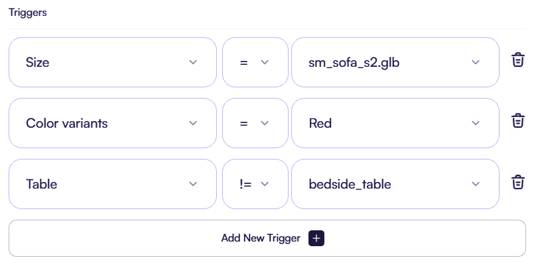Open the sm_sofa_s2.glb value dropdown
Screen dimensions: 534x270
pyautogui.click(x=395, y=62)
